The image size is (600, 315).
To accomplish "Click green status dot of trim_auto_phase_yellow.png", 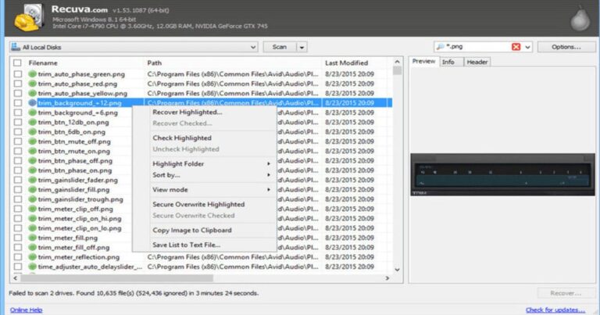I will (33, 93).
